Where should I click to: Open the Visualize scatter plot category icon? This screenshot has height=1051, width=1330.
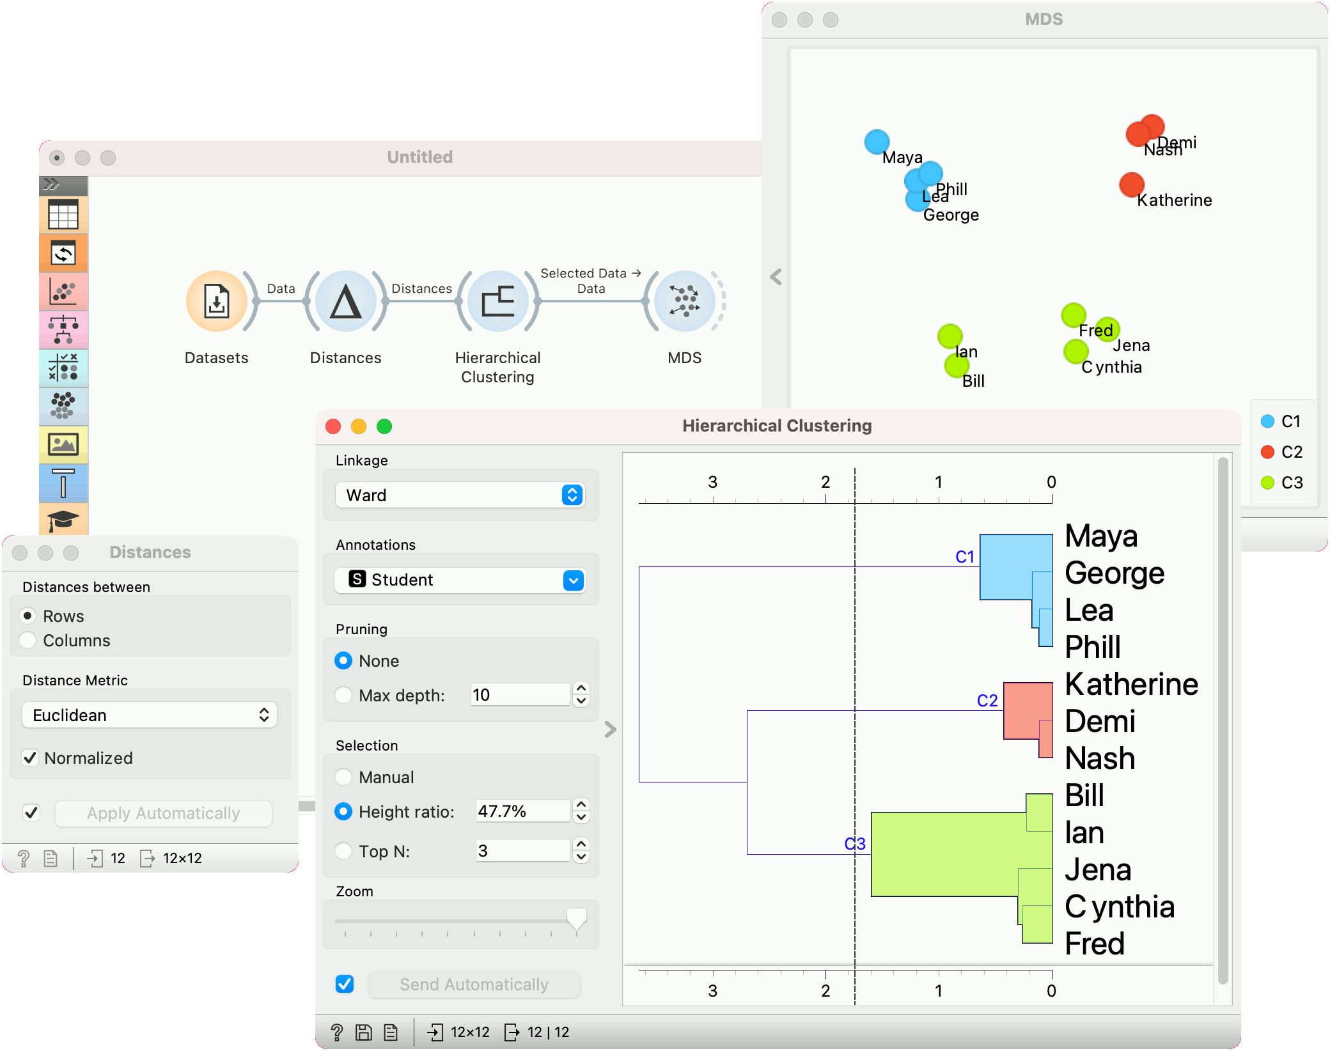point(63,292)
